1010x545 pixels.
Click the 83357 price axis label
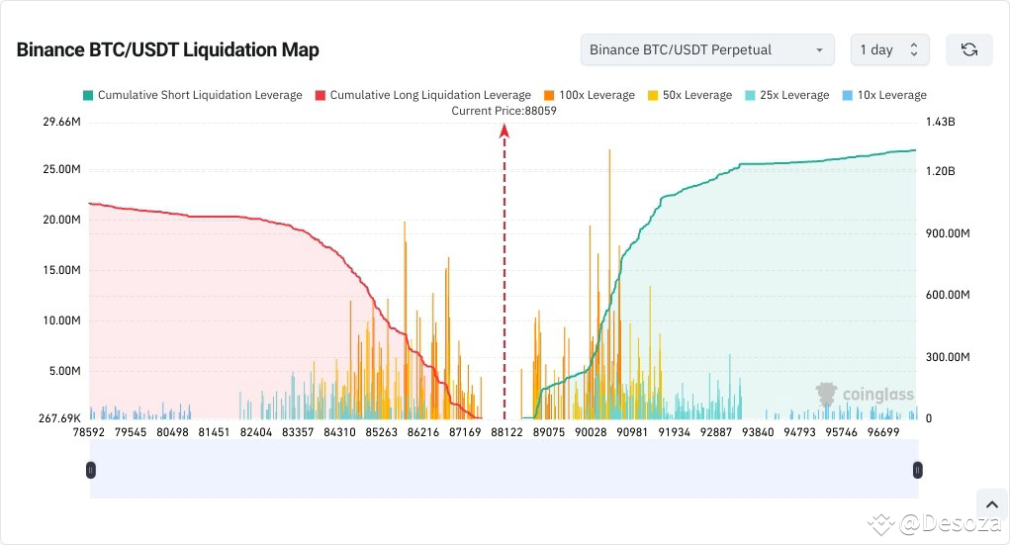click(x=298, y=432)
